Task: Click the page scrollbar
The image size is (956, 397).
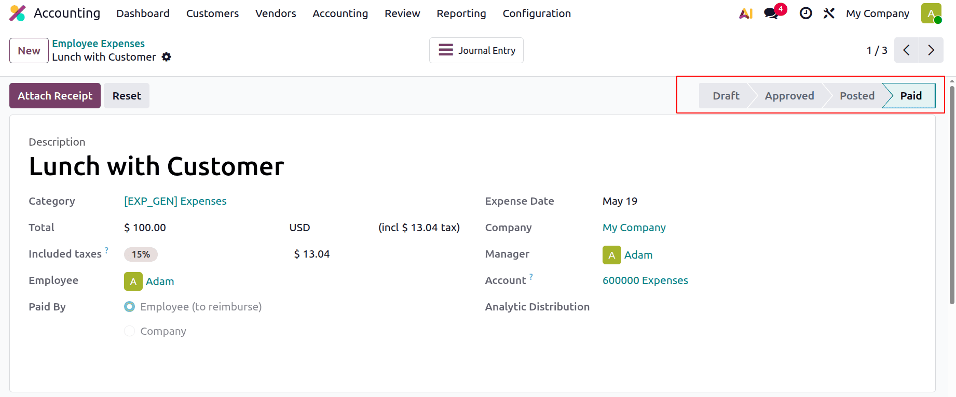Action: (x=952, y=195)
